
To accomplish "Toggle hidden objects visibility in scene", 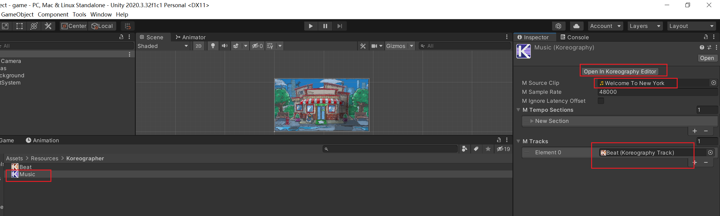I will tap(257, 46).
